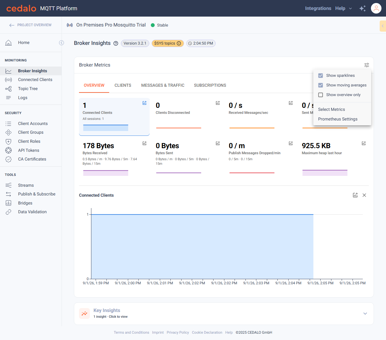The width and height of the screenshot is (386, 340).
Task: Open the Imprint footer link
Action: point(158,332)
